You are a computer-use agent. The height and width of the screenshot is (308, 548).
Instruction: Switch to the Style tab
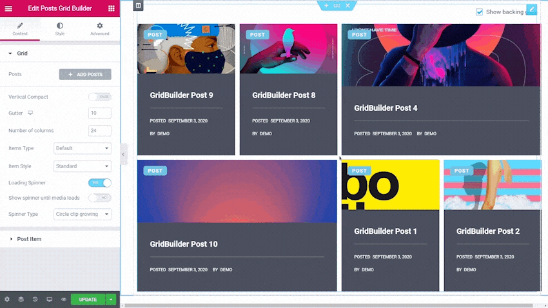[60, 28]
